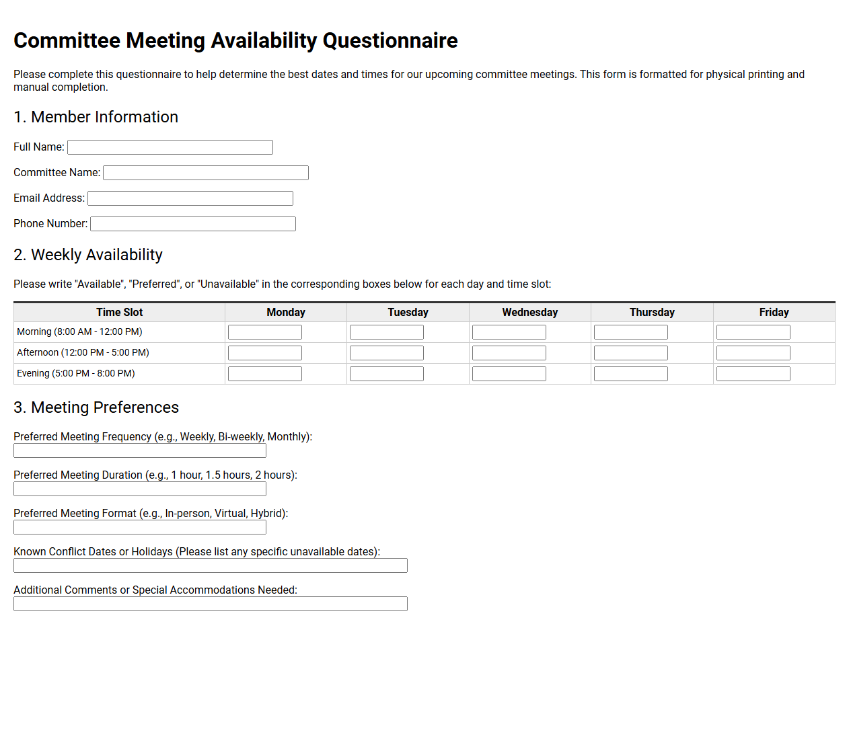Image resolution: width=849 pixels, height=753 pixels.
Task: Select the Thursday Afternoon availability box
Action: (x=631, y=353)
